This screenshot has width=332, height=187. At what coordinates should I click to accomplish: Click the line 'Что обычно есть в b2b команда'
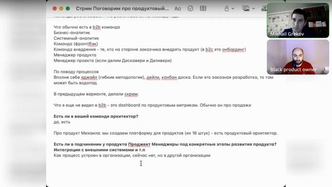87,27
